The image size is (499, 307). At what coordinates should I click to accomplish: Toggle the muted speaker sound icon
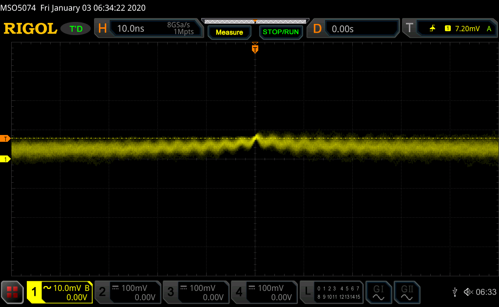(x=468, y=292)
